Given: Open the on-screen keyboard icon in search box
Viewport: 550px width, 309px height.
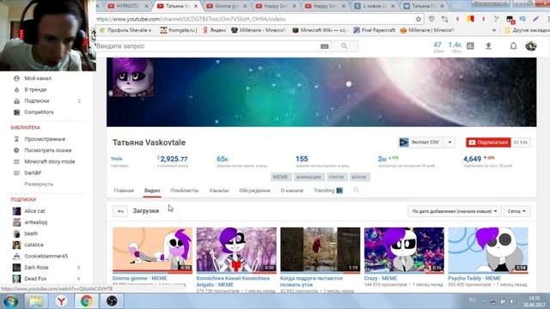Looking at the screenshot, I should pyautogui.click(x=325, y=46).
